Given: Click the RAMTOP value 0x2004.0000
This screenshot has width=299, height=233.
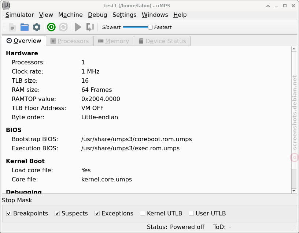Looking at the screenshot, I should click(101, 99).
